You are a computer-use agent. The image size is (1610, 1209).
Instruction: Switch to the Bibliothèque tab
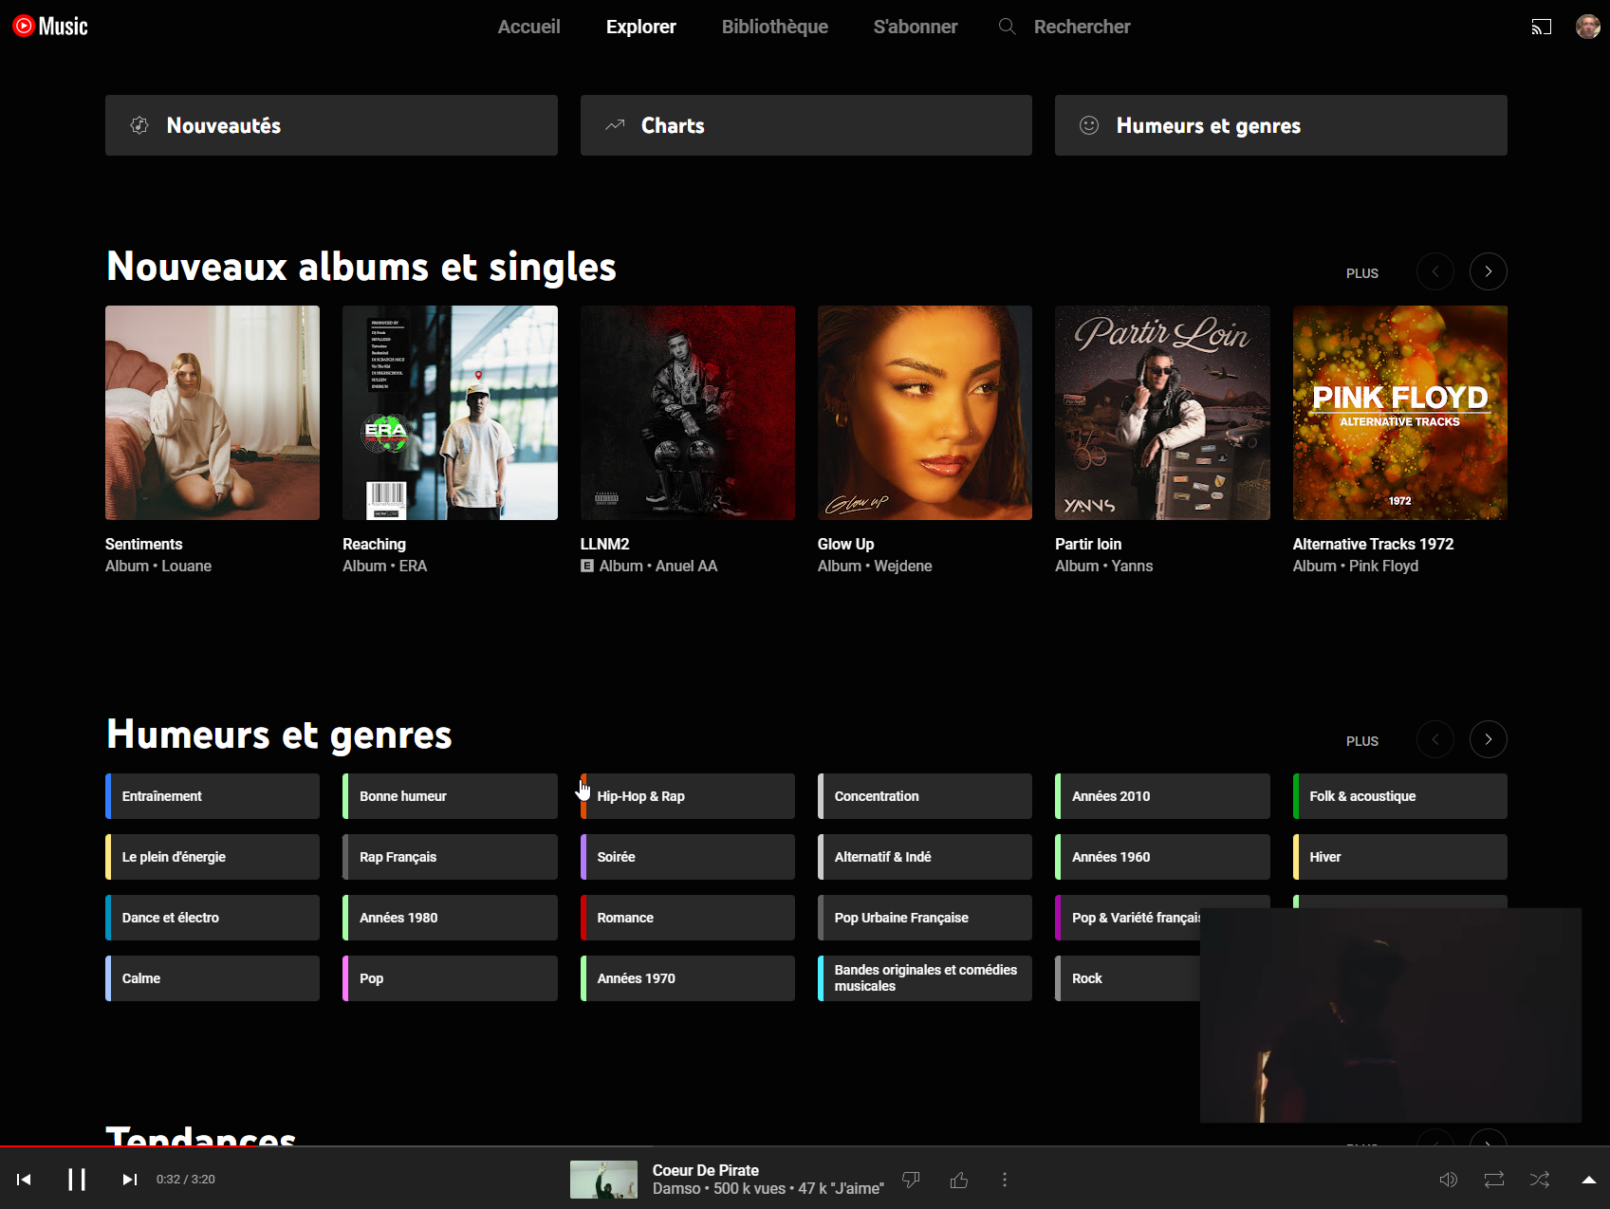tap(774, 27)
